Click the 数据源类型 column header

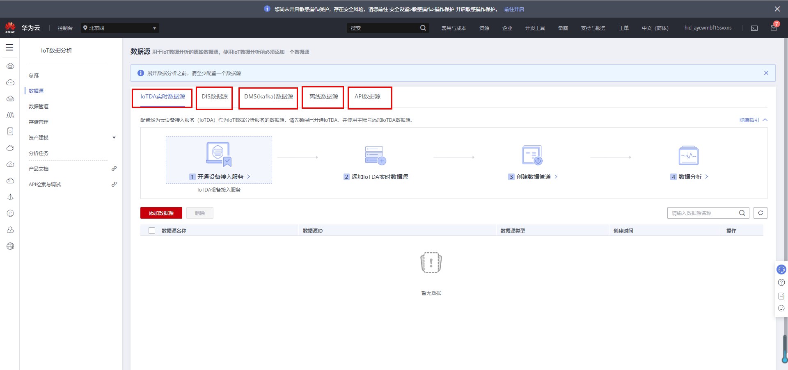click(x=513, y=231)
